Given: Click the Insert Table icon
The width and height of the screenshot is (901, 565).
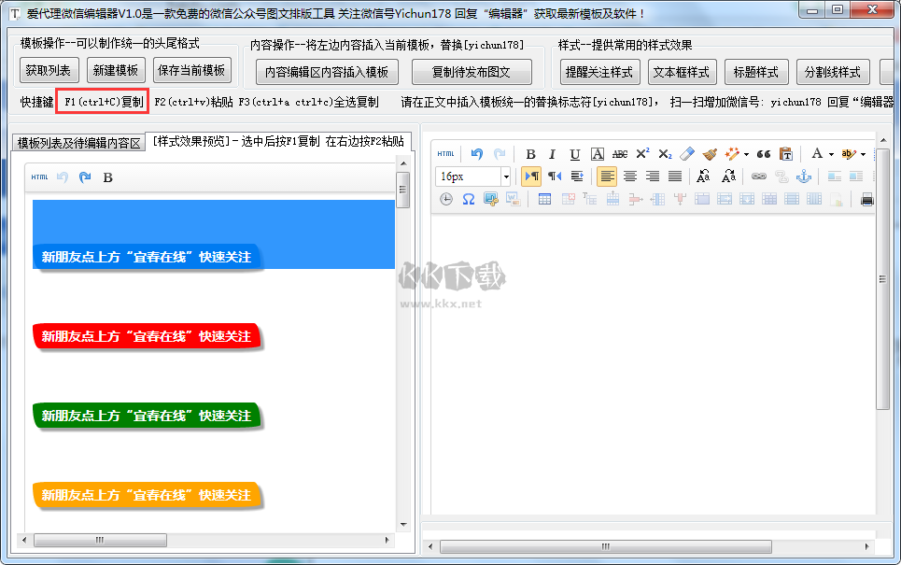Looking at the screenshot, I should (545, 197).
